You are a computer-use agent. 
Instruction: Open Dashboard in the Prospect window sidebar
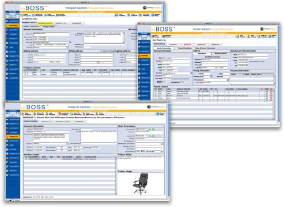12,21
